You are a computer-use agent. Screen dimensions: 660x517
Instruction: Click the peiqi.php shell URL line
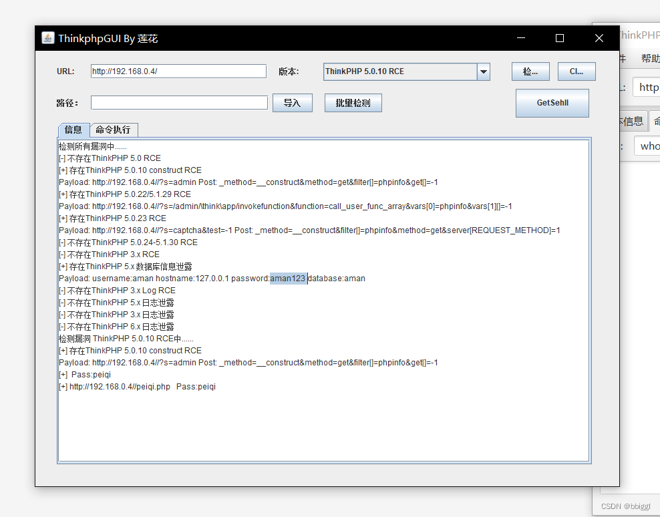coord(137,387)
